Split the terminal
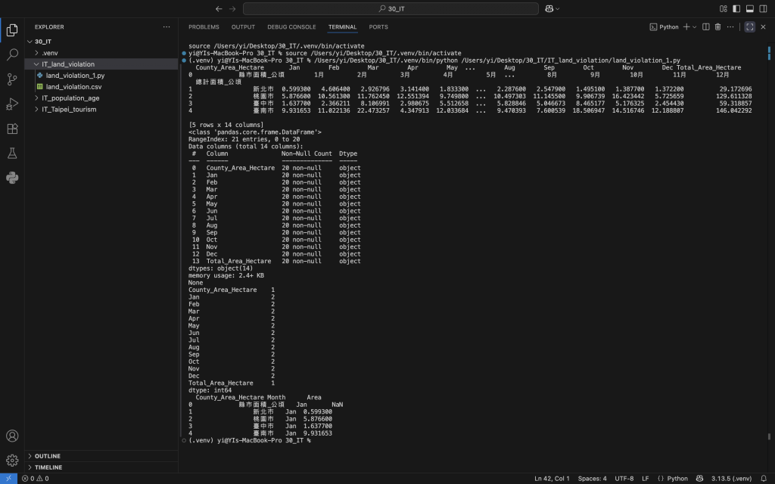The width and height of the screenshot is (775, 484). tap(706, 27)
